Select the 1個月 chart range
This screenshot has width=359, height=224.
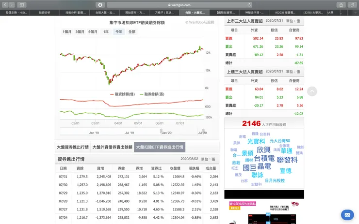coord(67,32)
